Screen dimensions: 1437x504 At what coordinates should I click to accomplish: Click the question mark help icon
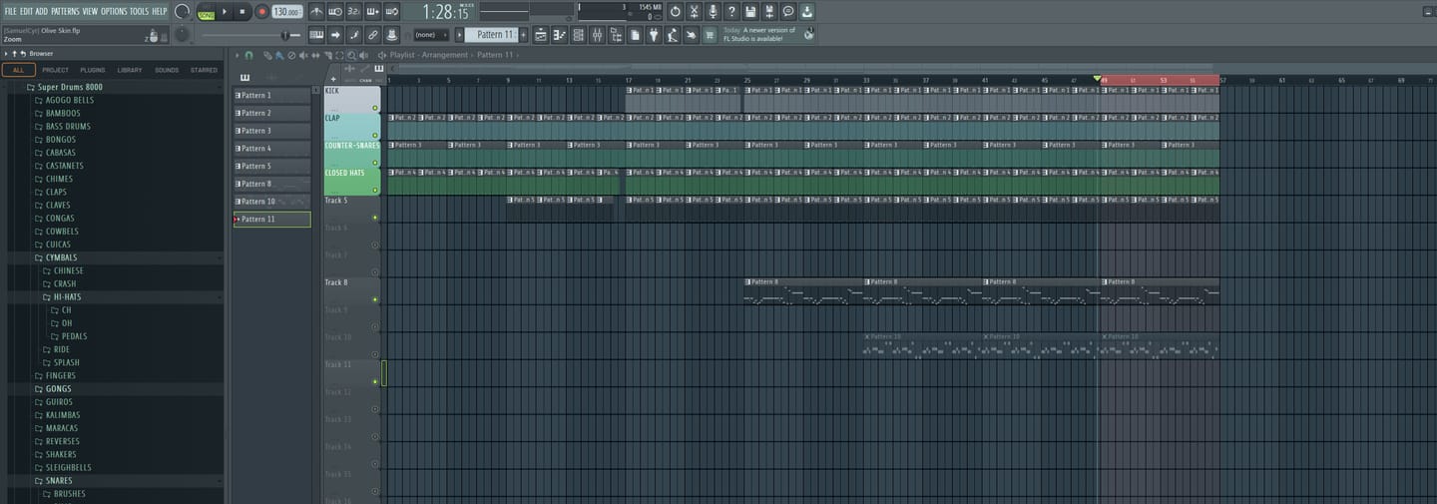[x=731, y=11]
